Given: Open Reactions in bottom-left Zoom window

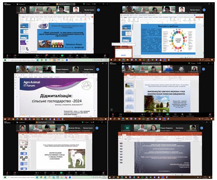Looking at the screenshot, I should 53,173.
